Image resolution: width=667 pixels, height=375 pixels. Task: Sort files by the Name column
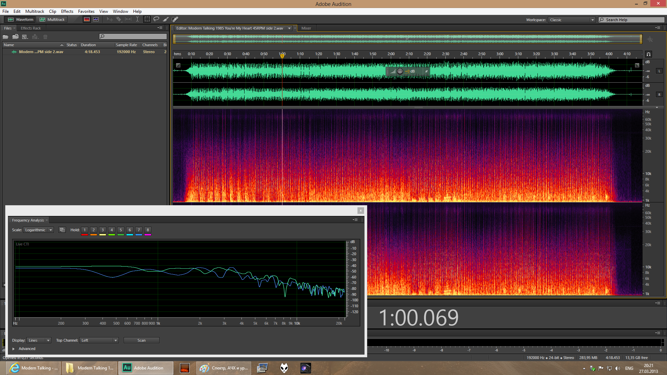pos(33,45)
